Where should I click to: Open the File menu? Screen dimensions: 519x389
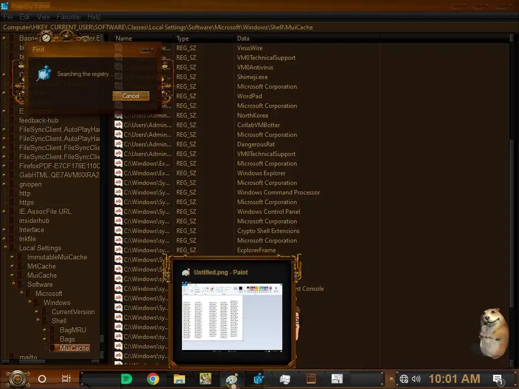point(8,17)
